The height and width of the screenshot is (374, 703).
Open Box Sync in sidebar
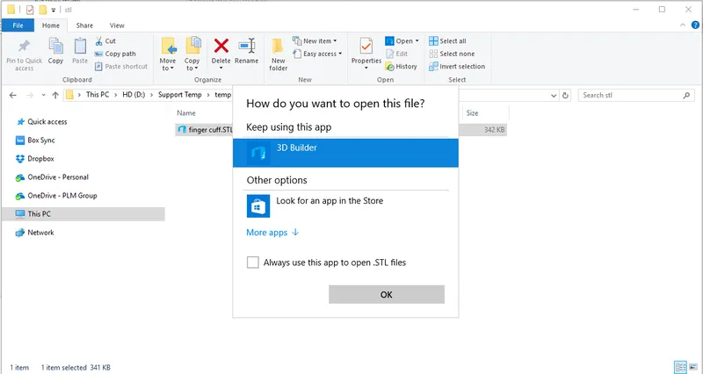35,140
